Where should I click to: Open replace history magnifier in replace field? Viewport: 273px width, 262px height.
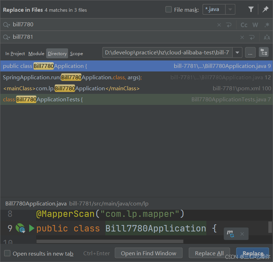(x=6, y=37)
